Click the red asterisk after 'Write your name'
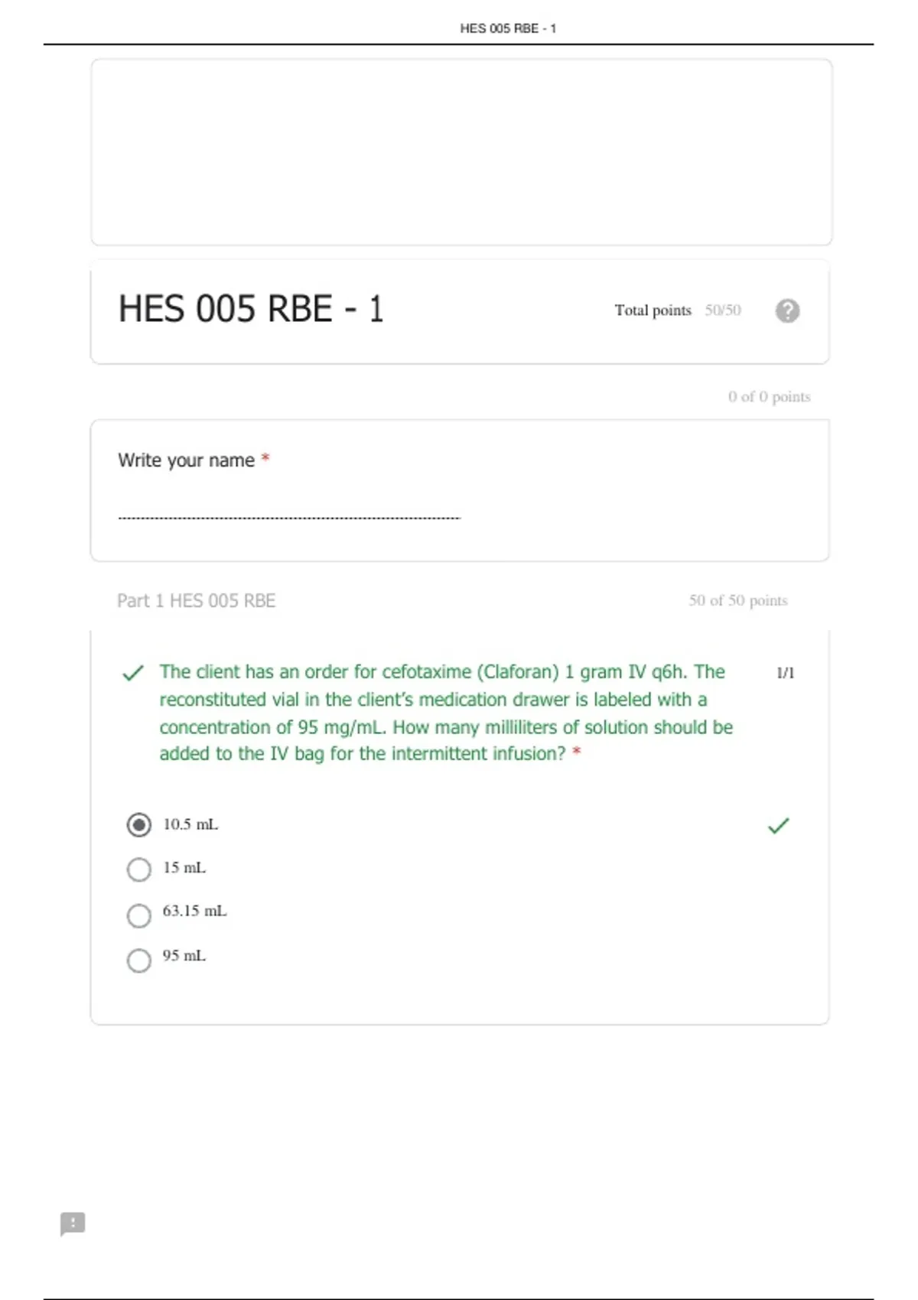918x1300 pixels. tap(265, 459)
